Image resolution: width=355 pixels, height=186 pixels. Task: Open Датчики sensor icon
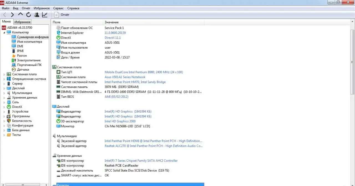14,70
